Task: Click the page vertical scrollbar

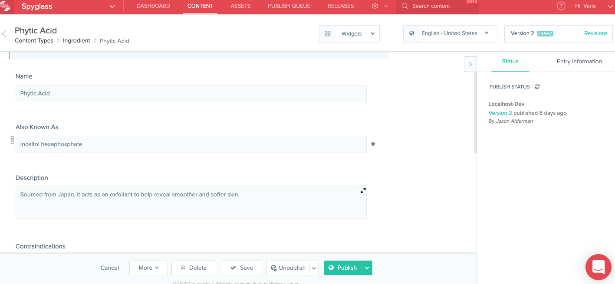Action: [475, 113]
